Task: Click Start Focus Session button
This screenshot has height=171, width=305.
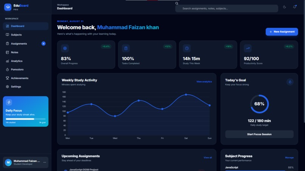Action: [259, 134]
